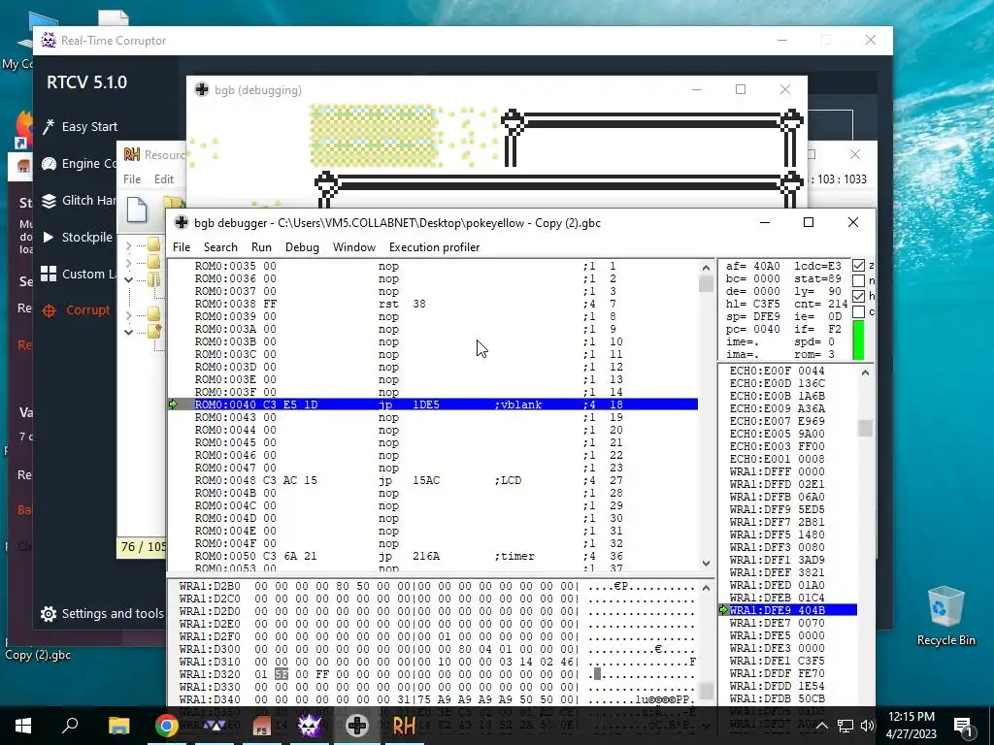Switch to the FS taskbar application icon
This screenshot has height=745, width=994.
(262, 726)
